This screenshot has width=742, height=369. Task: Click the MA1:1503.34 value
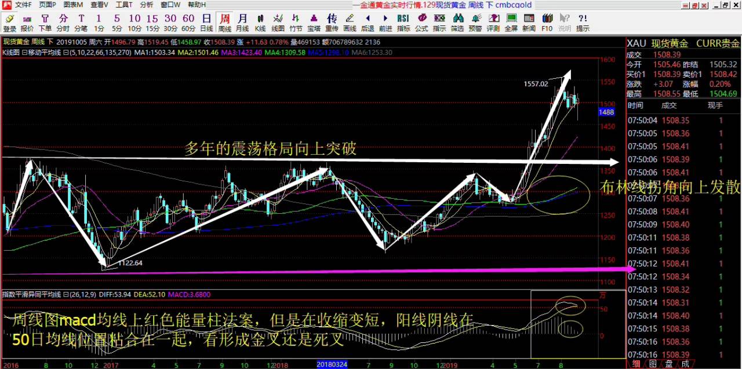point(155,52)
